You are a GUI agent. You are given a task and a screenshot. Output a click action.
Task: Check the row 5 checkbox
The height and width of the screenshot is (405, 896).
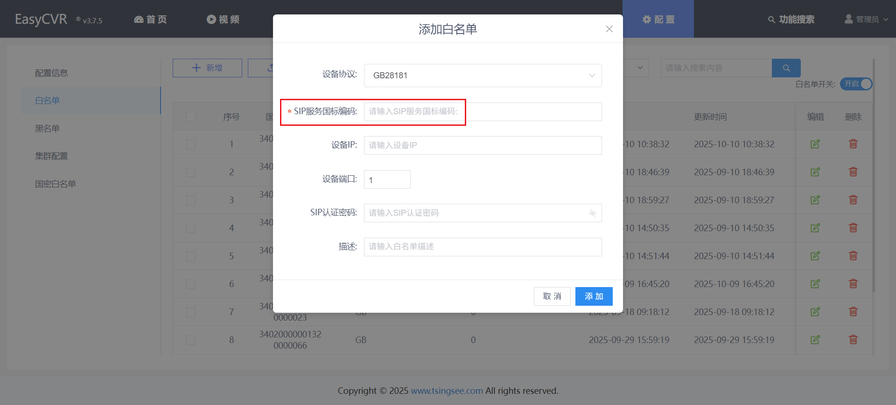point(191,256)
